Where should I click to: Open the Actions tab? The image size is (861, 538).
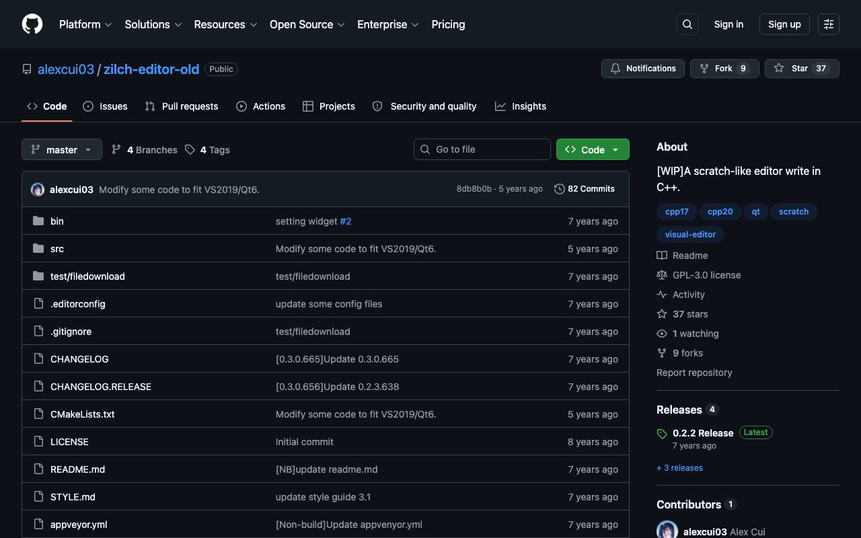click(x=261, y=106)
